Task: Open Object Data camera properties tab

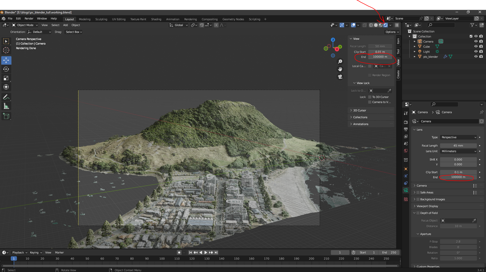Action: click(406, 190)
